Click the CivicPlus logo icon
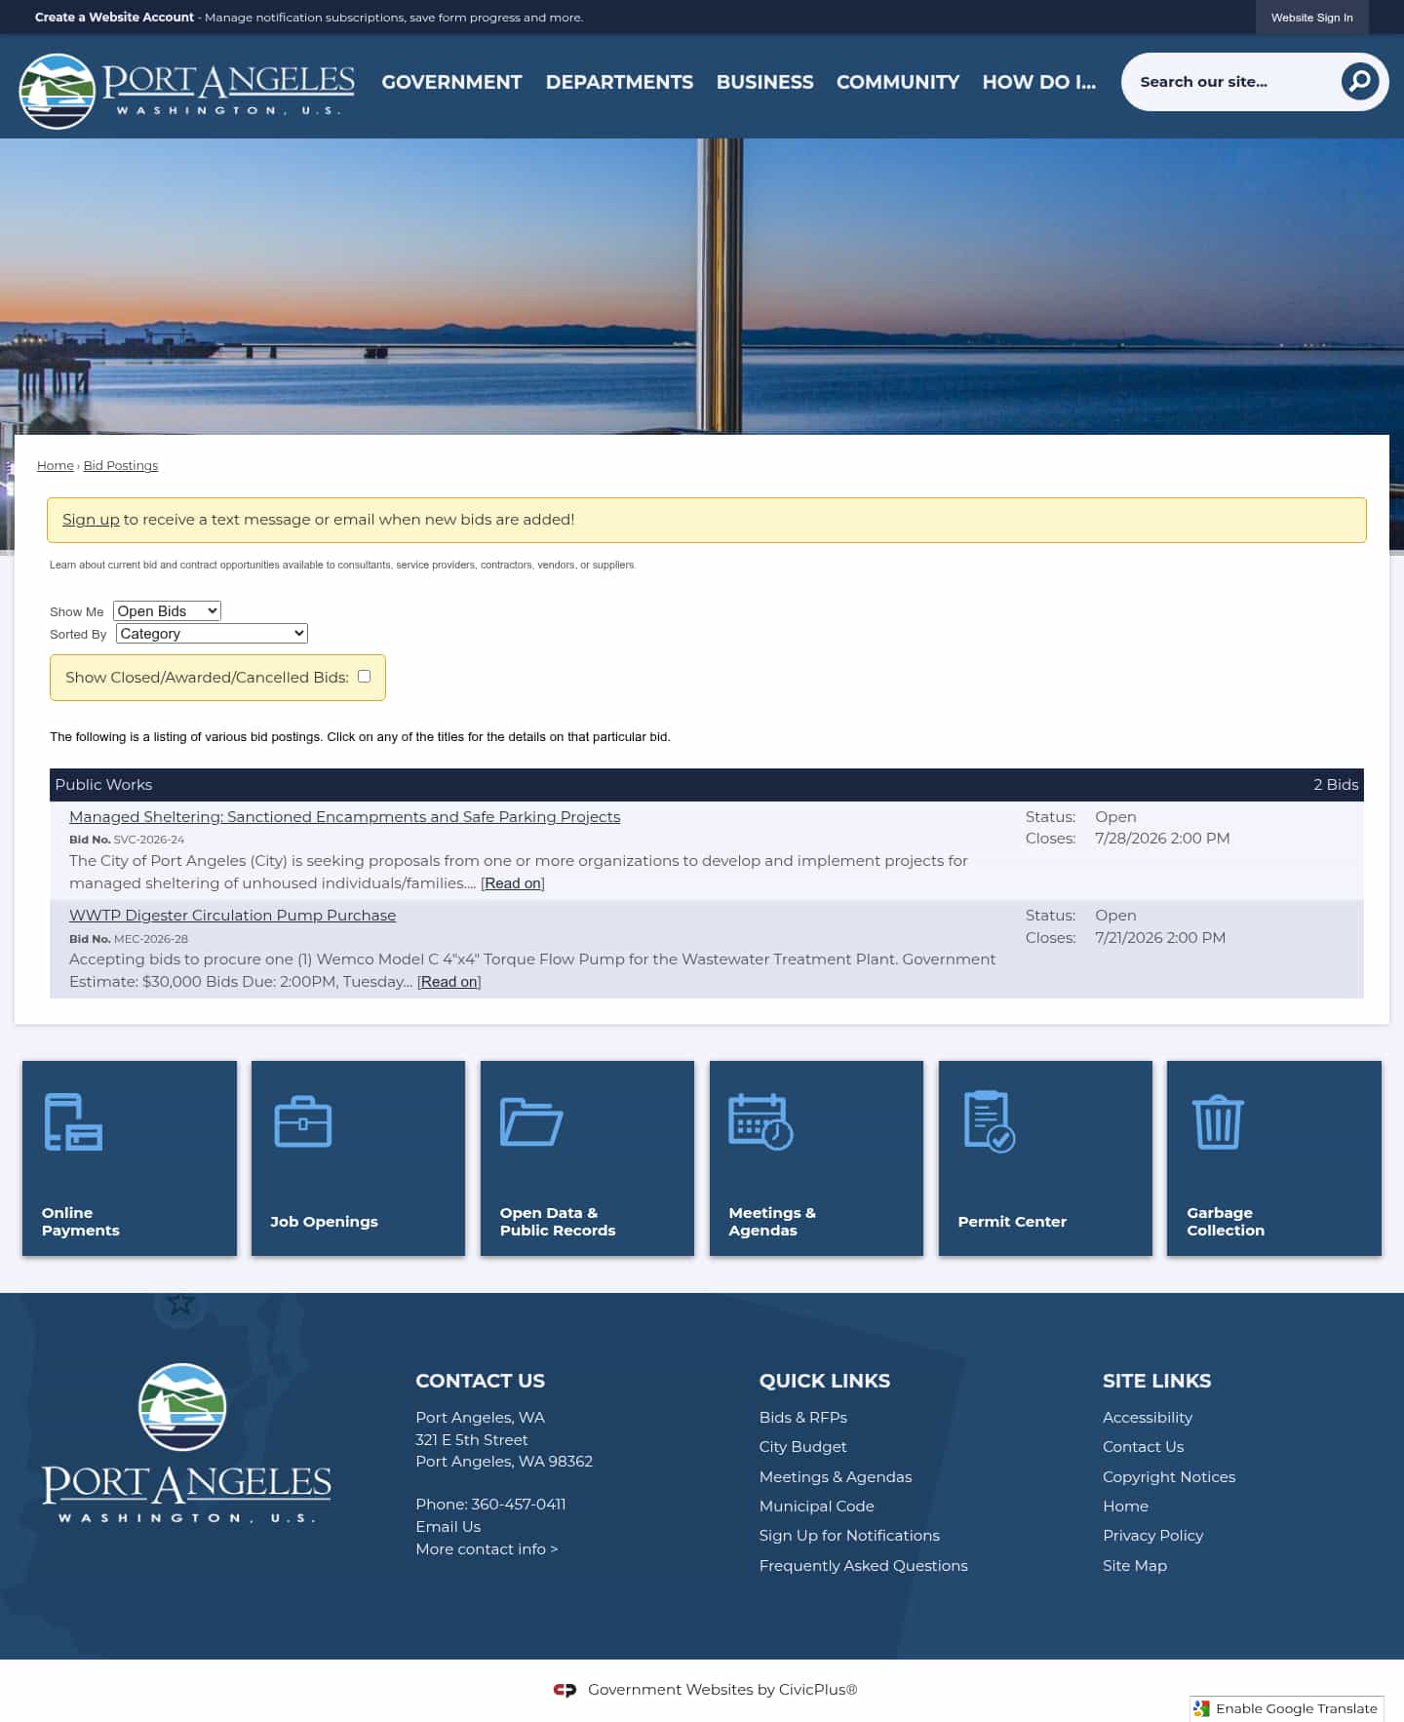The height and width of the screenshot is (1722, 1404). coord(565,1690)
